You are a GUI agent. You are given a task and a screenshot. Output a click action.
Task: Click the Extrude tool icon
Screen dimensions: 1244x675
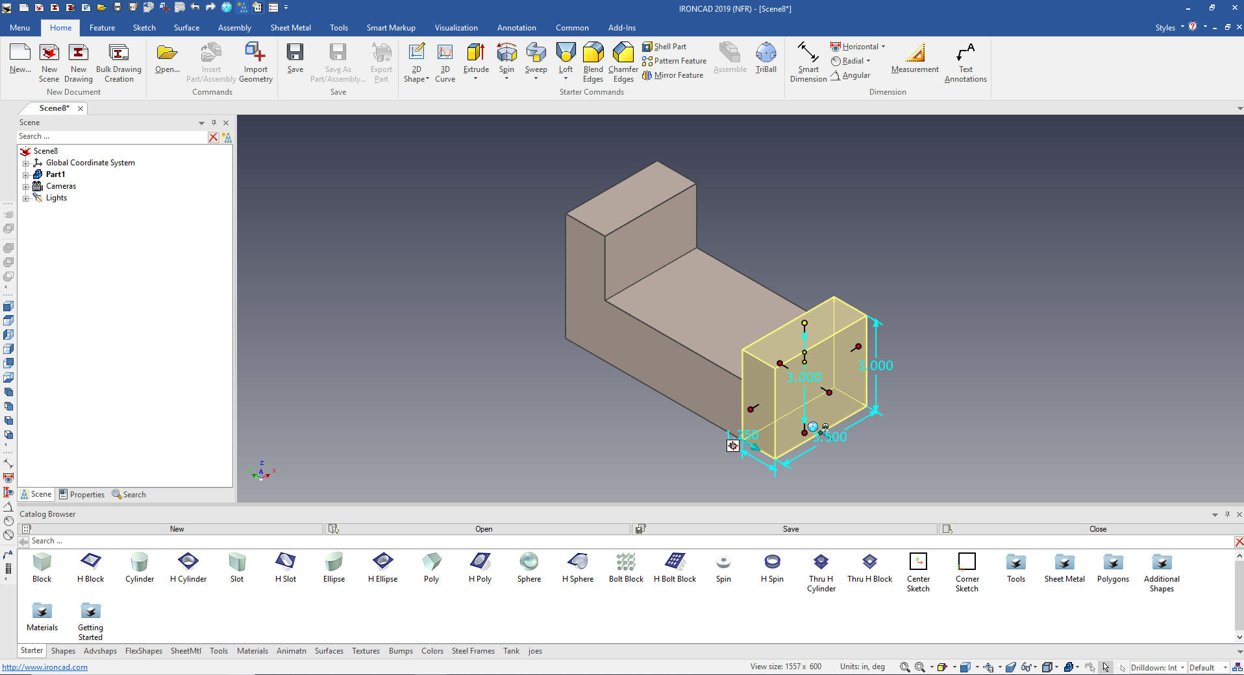(x=476, y=53)
